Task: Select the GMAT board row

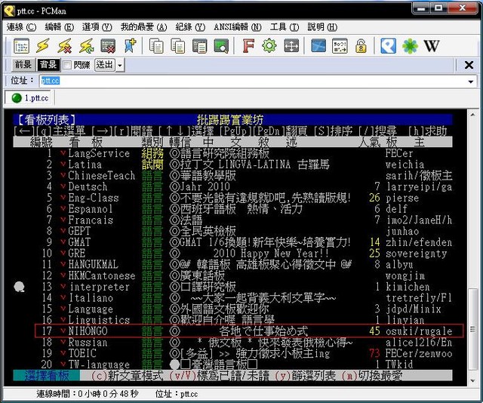Action: (232, 242)
